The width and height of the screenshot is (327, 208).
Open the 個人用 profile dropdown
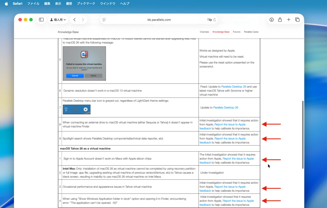coord(58,19)
